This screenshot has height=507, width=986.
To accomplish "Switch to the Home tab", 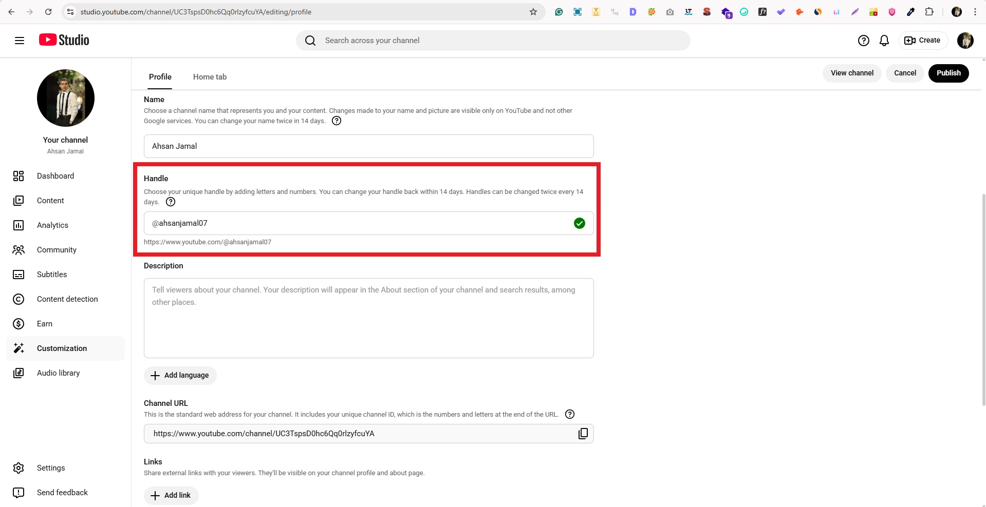I will pyautogui.click(x=210, y=77).
